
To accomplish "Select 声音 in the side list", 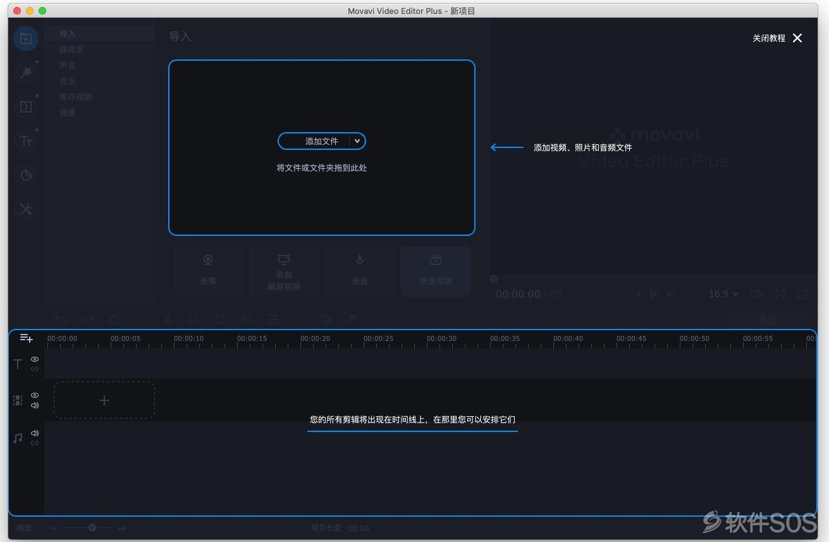I will click(x=68, y=65).
